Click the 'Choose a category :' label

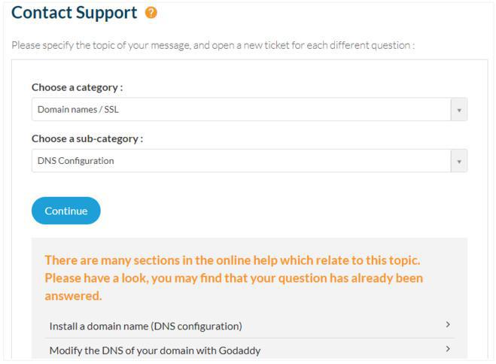77,87
